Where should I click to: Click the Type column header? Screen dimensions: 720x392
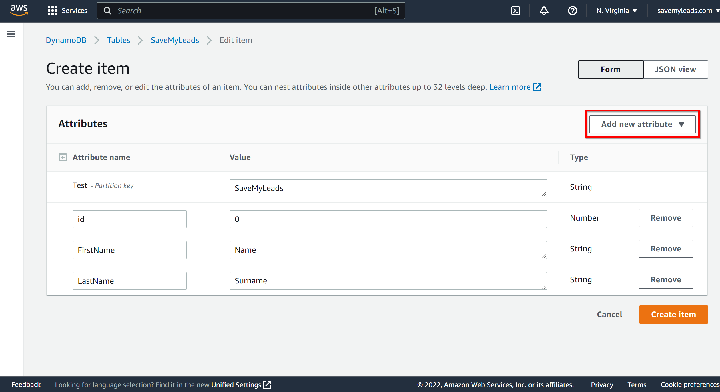click(579, 157)
